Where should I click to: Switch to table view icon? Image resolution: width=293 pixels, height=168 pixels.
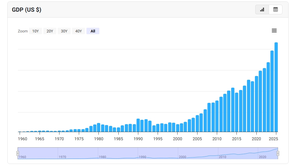tap(275, 10)
